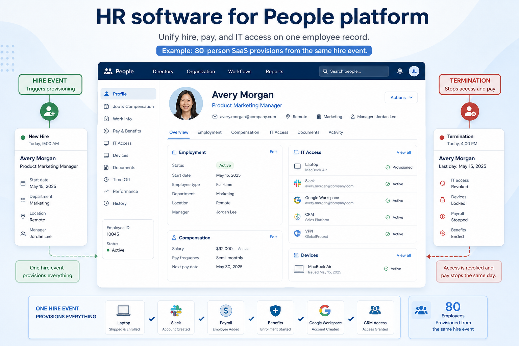This screenshot has width=519, height=346.
Task: Open History in sidebar
Action: [128, 203]
